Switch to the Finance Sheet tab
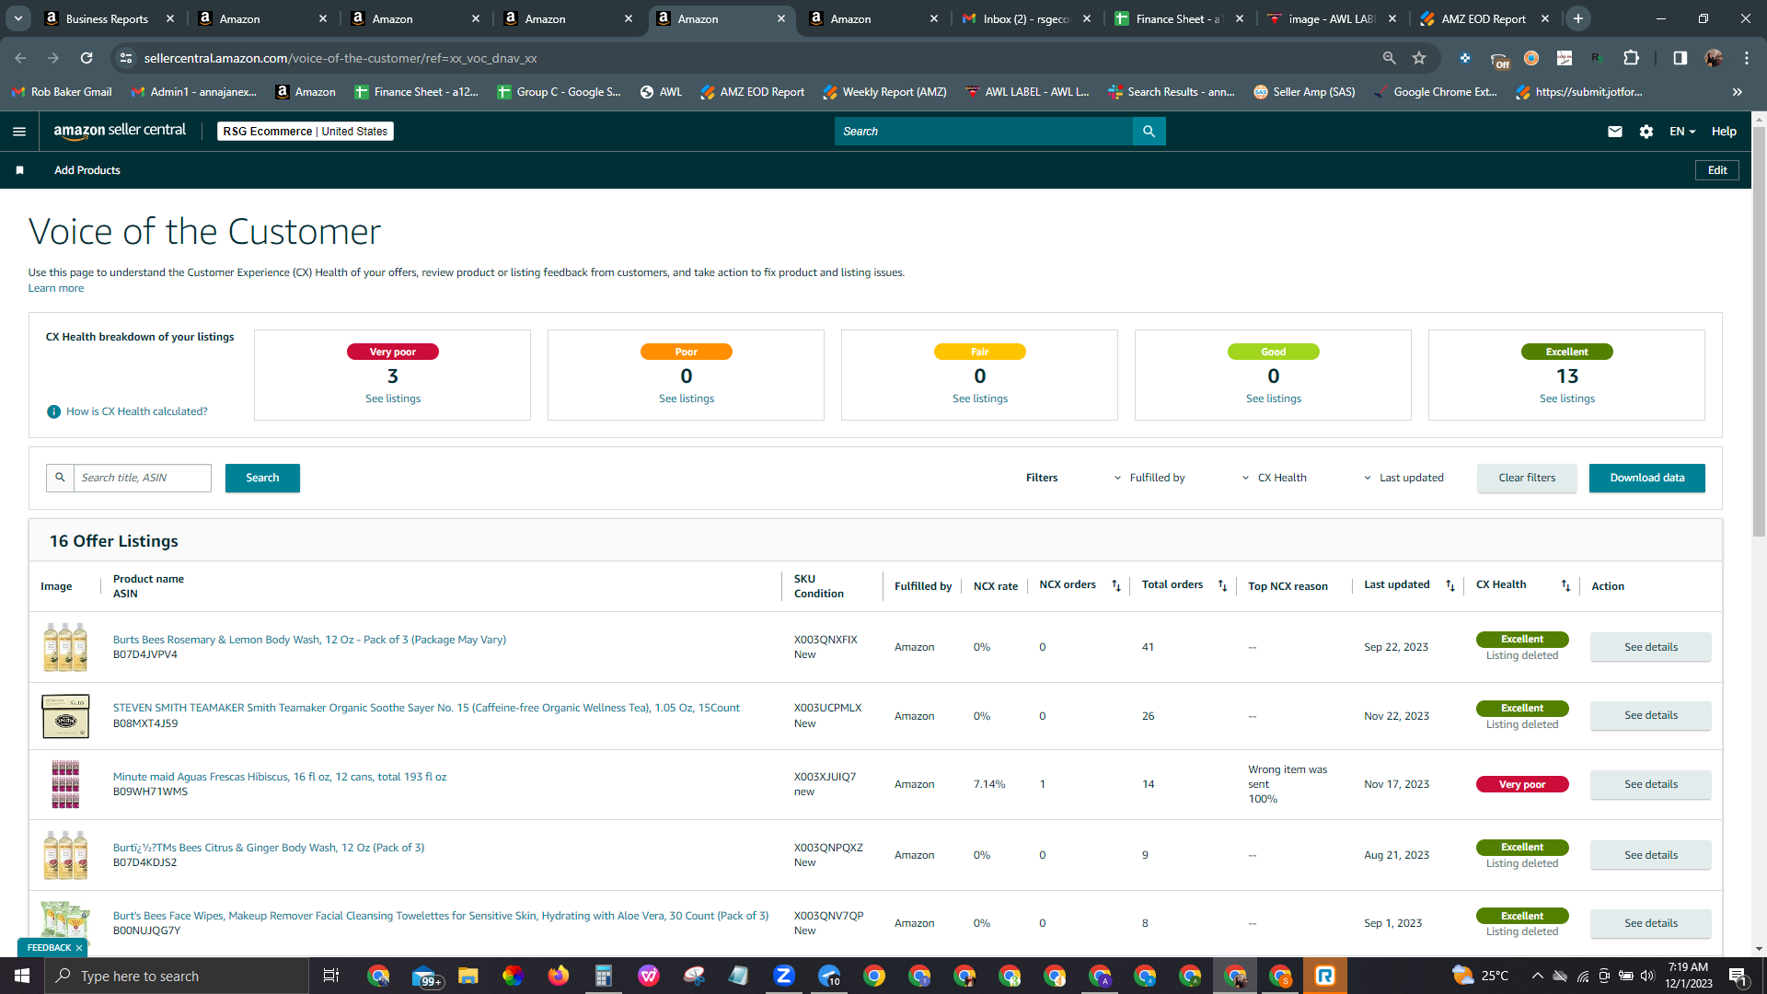 pyautogui.click(x=1179, y=18)
